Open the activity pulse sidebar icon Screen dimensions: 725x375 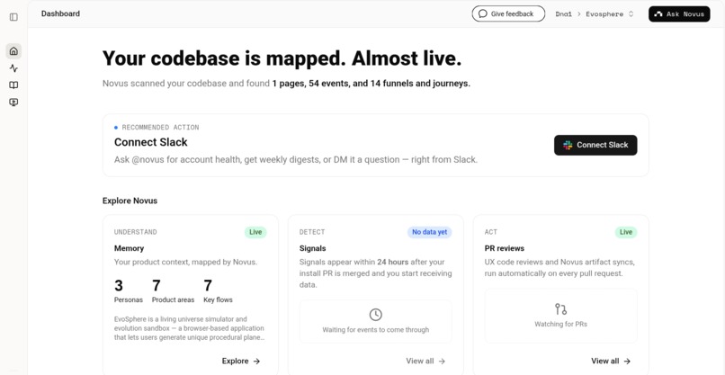tap(13, 68)
